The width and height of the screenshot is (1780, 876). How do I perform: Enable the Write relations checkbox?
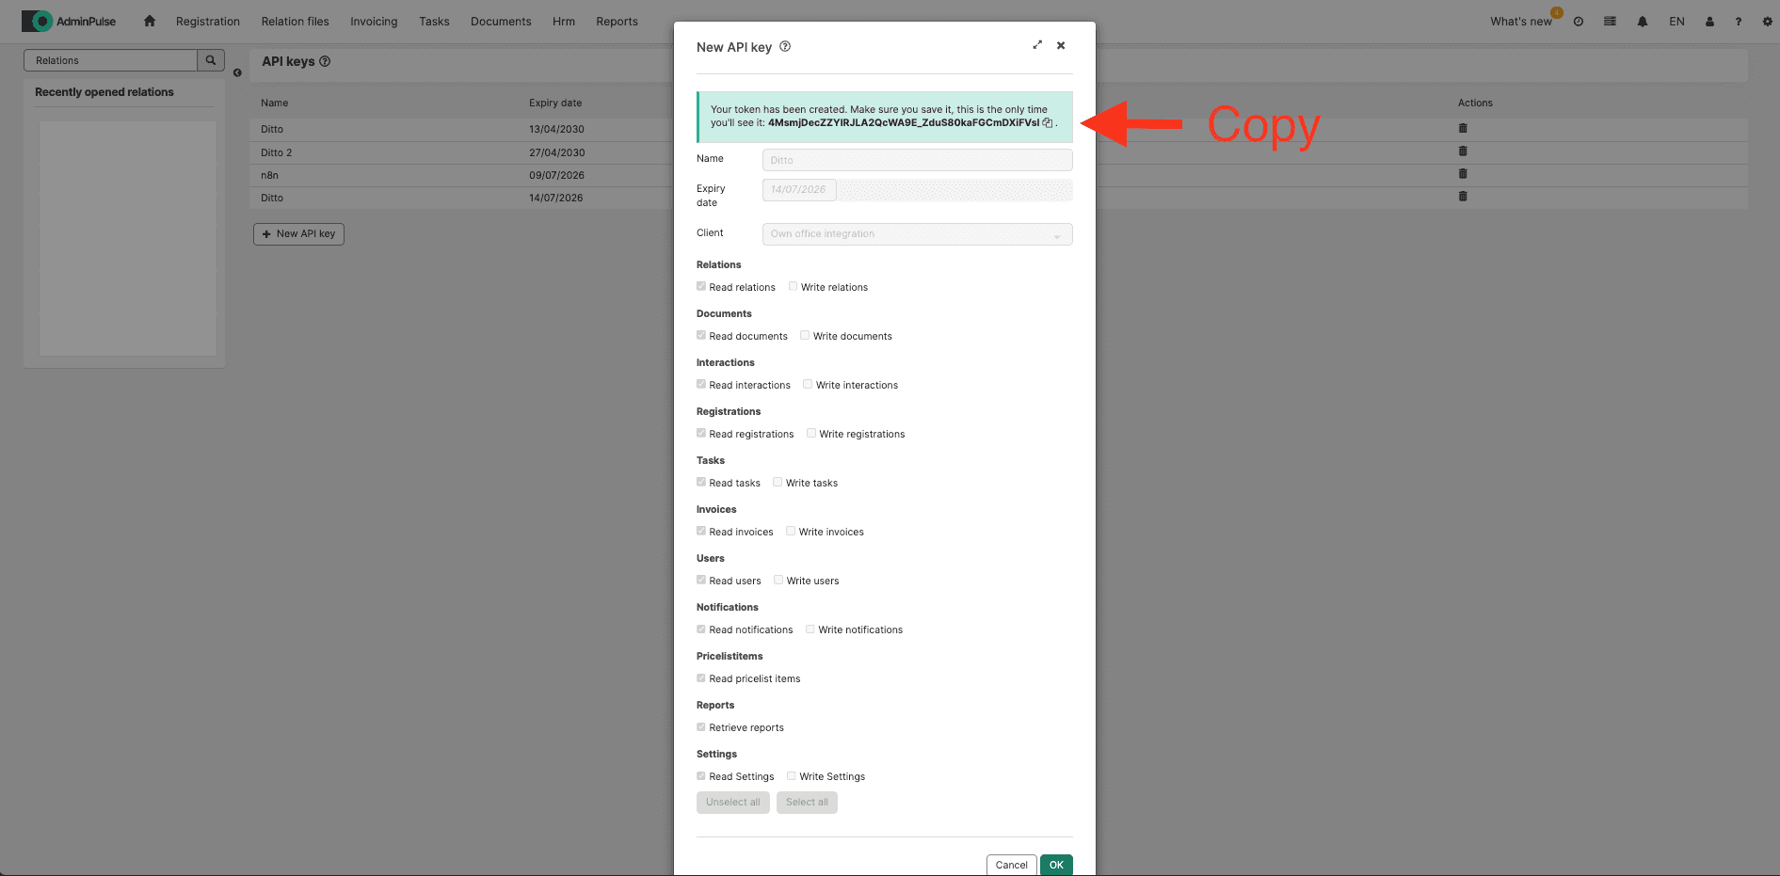pos(793,287)
